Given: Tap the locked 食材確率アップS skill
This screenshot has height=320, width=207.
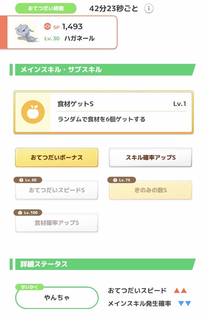Looking at the screenshot, I should click(x=57, y=223).
